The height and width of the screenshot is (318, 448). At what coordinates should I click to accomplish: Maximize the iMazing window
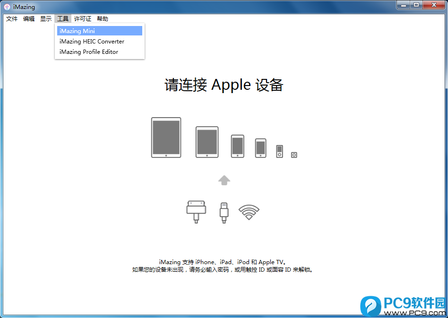tap(416, 5)
